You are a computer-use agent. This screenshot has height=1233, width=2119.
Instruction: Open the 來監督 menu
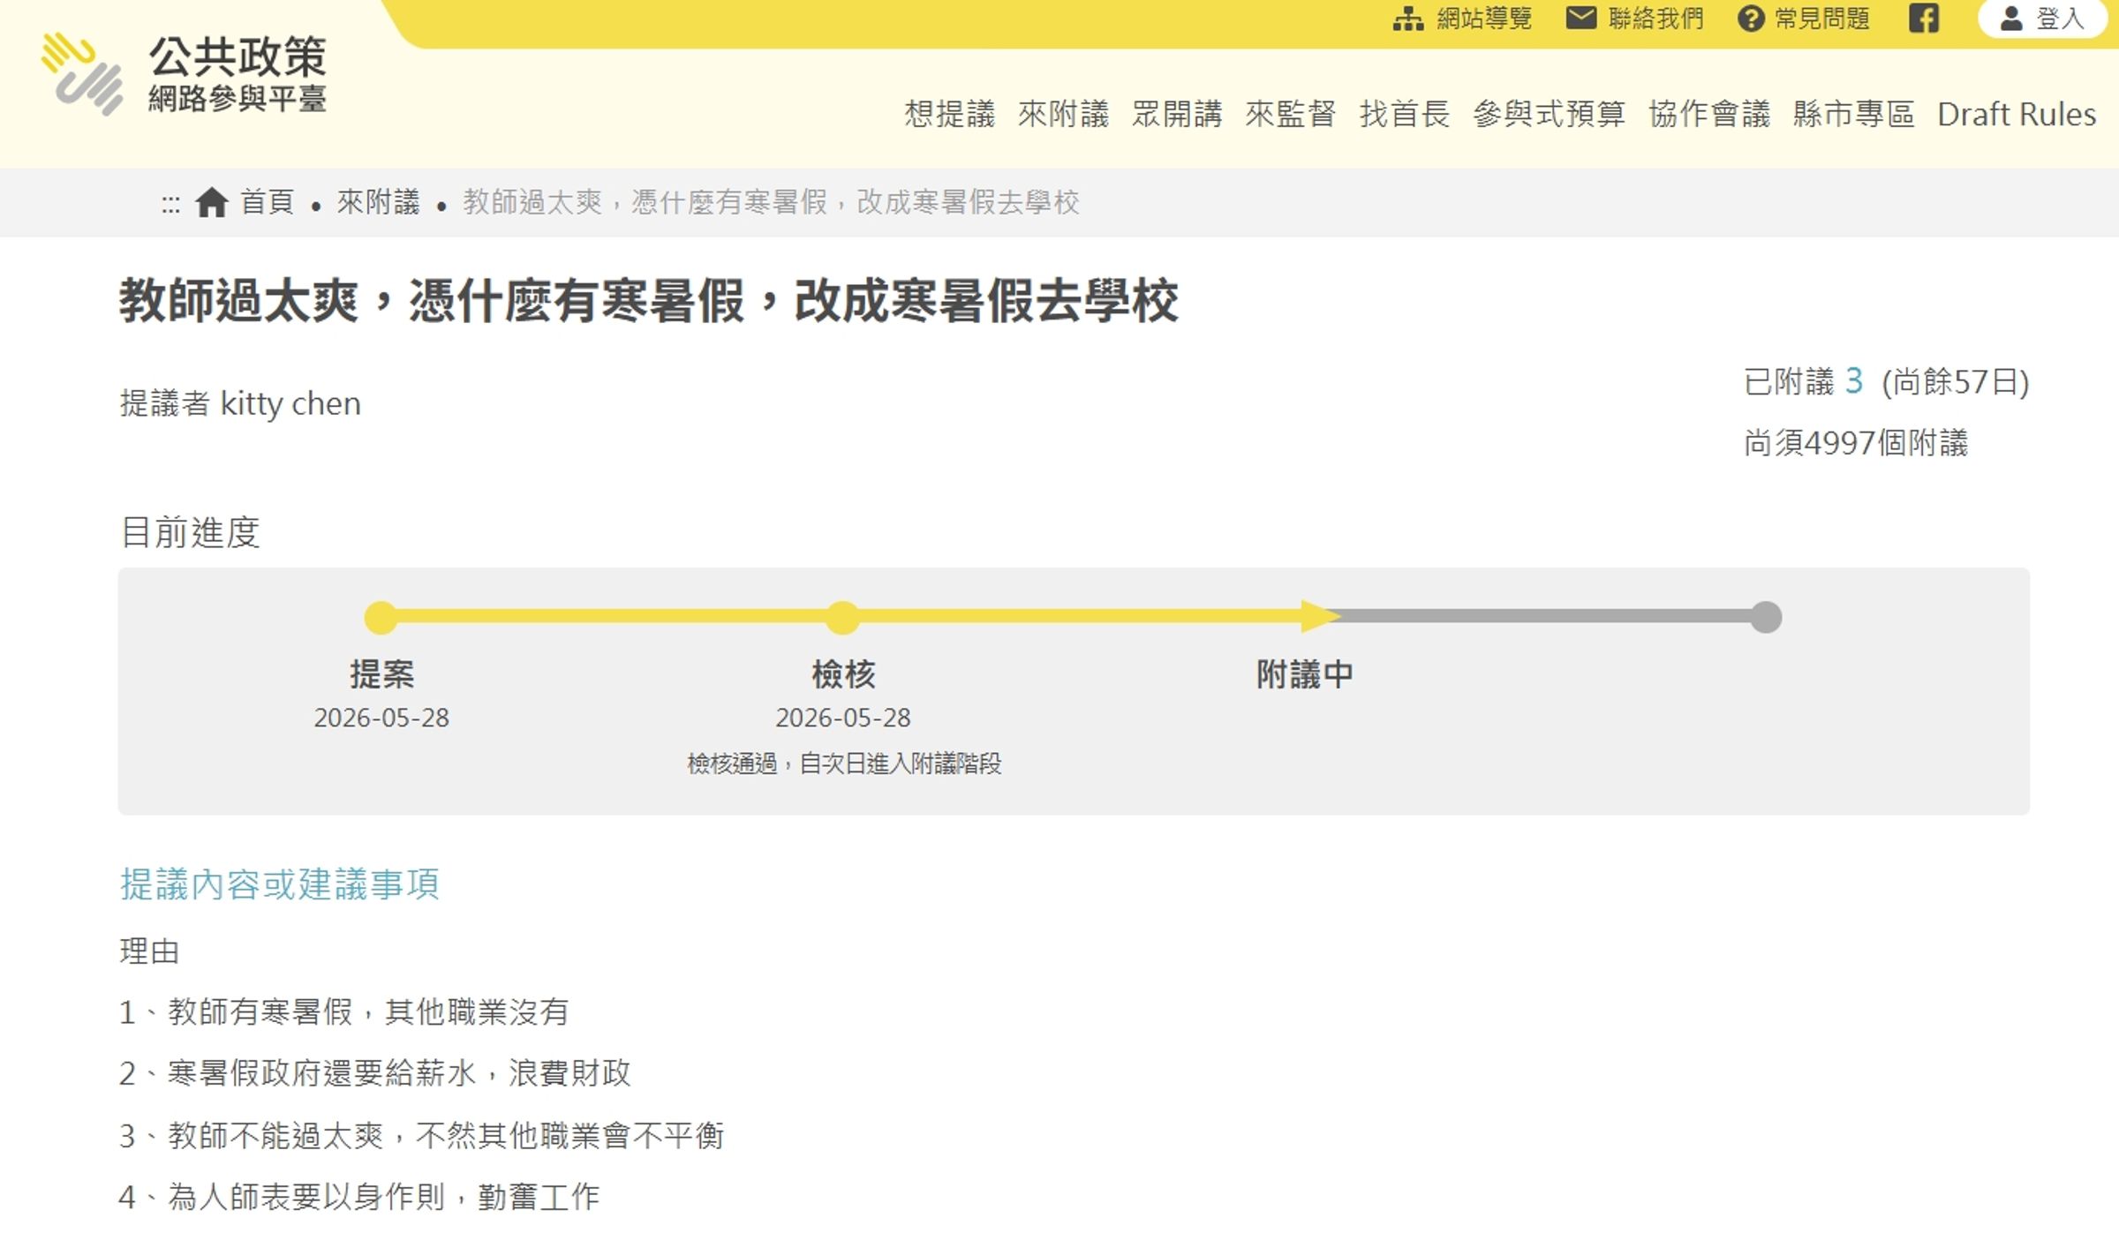click(1290, 114)
